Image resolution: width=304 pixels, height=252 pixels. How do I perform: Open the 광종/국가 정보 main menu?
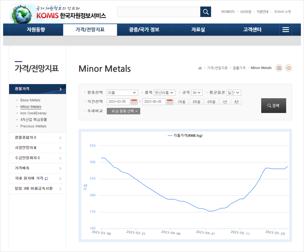pos(144,30)
